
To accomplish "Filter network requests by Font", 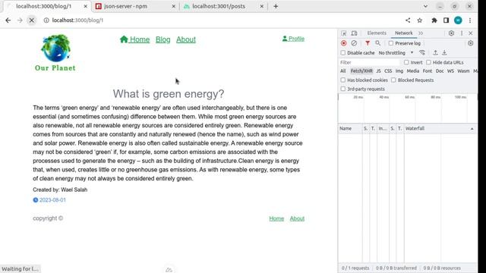I will (x=428, y=71).
